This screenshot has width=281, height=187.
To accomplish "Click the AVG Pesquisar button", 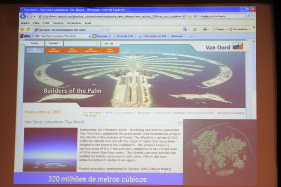I will 100,36.
